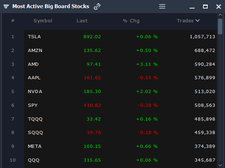Select the TSLA symbol row
The height and width of the screenshot is (168, 225).
(34, 37)
